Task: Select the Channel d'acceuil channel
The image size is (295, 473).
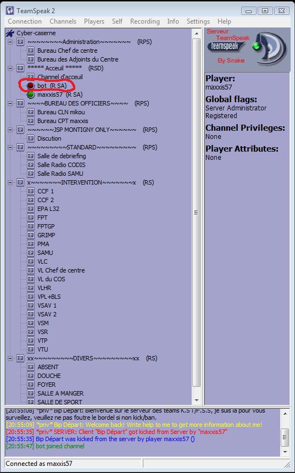Action: pos(60,77)
